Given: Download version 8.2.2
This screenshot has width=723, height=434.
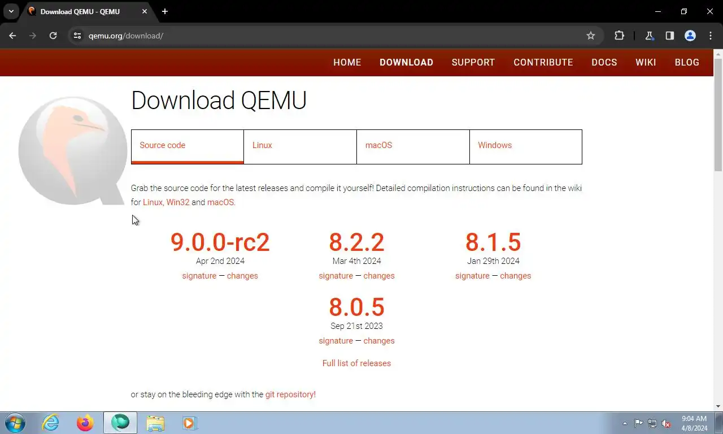Looking at the screenshot, I should [356, 242].
